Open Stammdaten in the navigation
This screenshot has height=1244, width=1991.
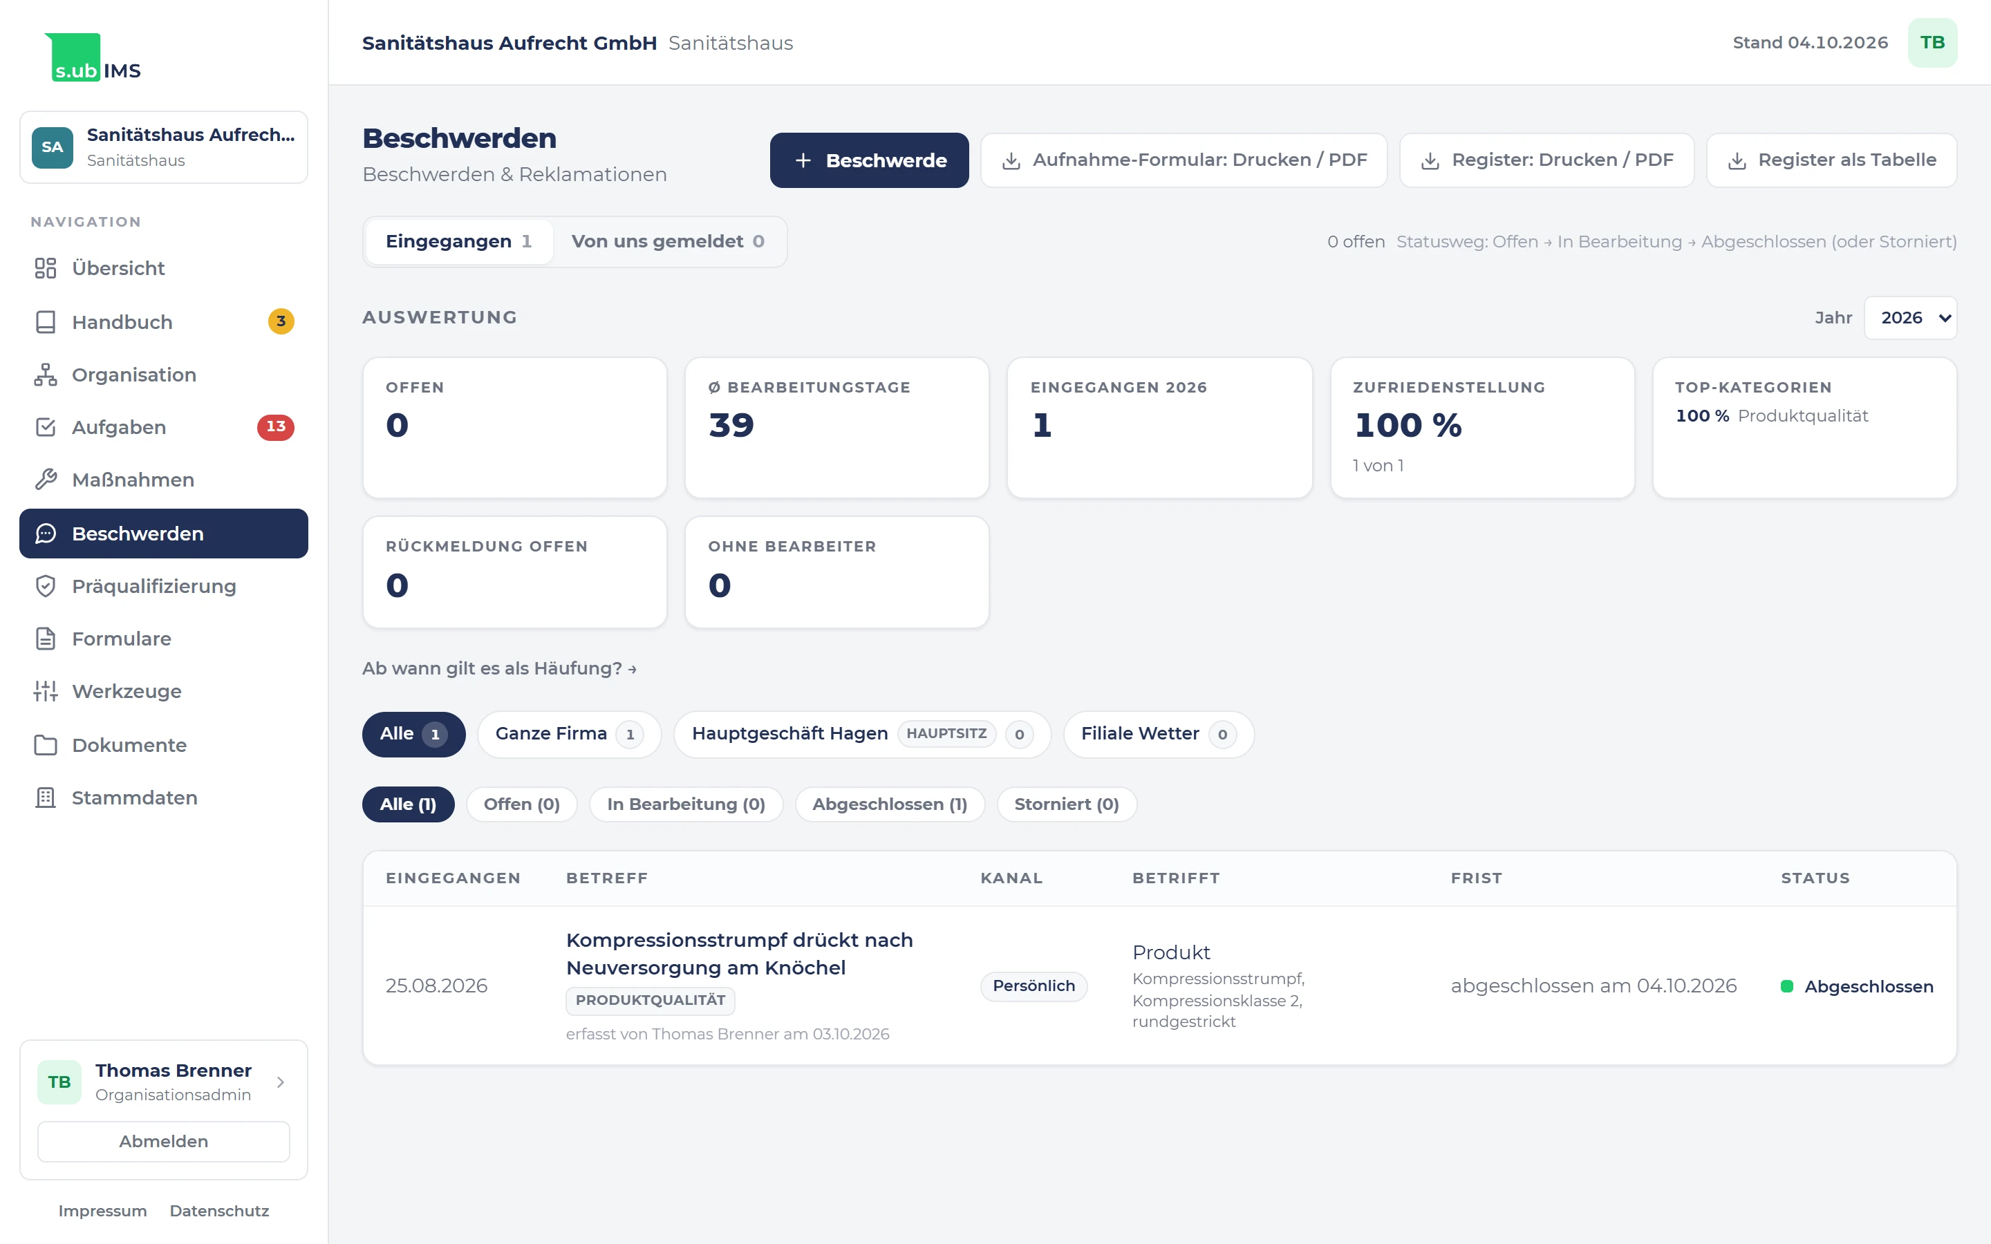164,798
